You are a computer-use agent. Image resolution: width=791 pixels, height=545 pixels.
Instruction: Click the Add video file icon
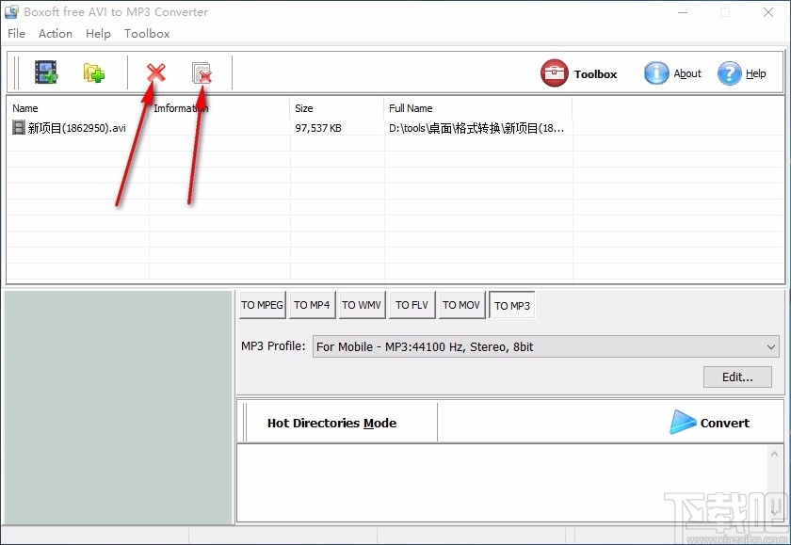click(45, 72)
